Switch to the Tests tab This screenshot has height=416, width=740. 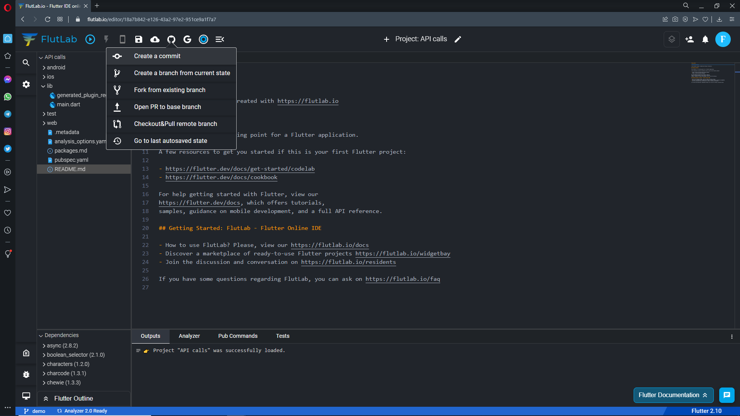coord(283,336)
